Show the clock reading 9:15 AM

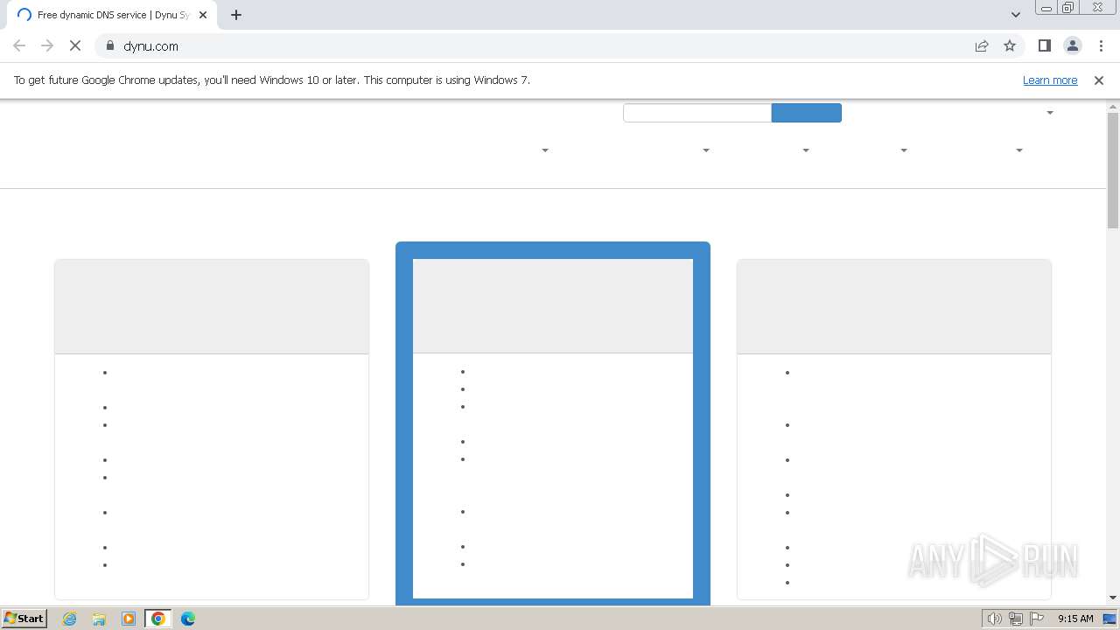pos(1075,619)
